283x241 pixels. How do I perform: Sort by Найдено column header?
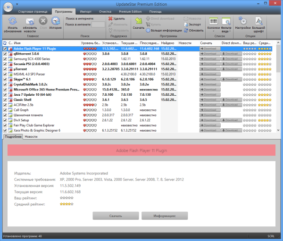tap(168, 43)
